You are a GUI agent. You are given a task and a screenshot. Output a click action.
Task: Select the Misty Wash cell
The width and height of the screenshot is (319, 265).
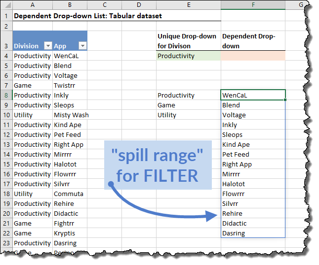[x=71, y=115]
